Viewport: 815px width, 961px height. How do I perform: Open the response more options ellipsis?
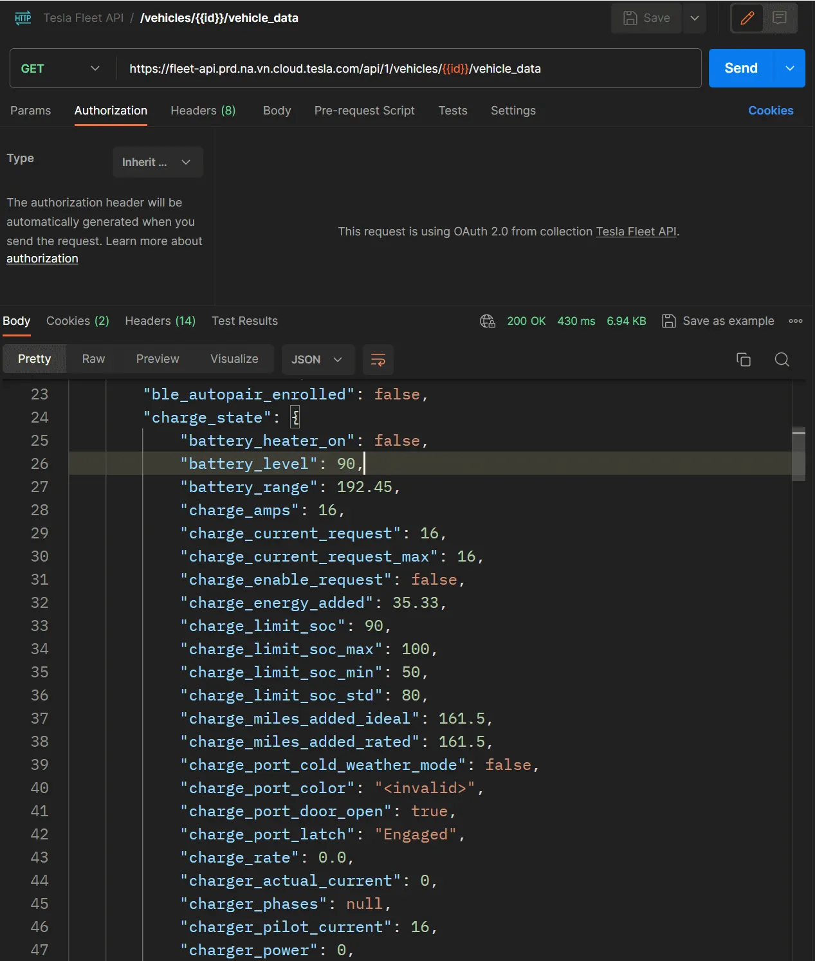coord(796,321)
